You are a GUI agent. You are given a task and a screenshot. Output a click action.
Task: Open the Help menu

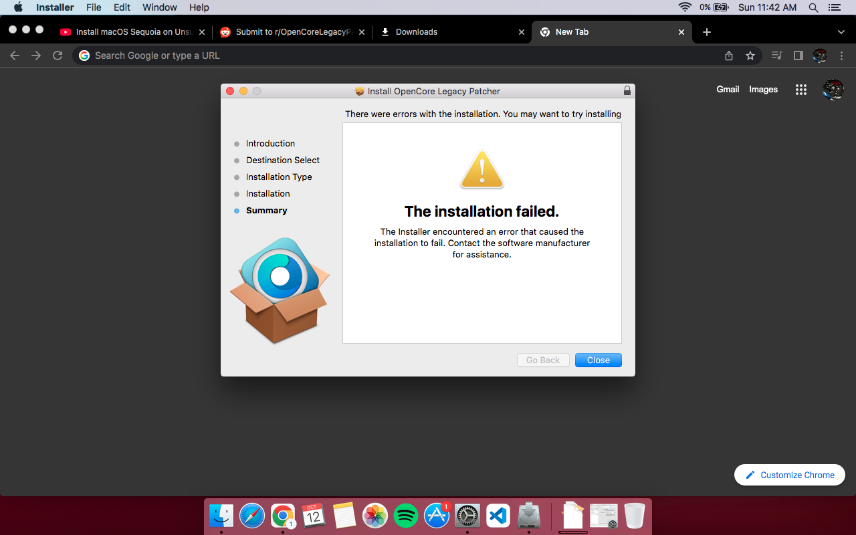[x=199, y=7]
